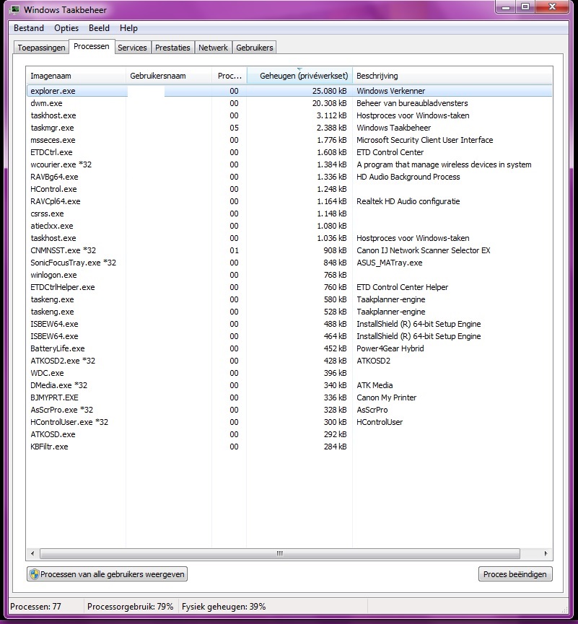Viewport: 578px width, 624px height.
Task: Select the explorer.exe process row
Action: (x=289, y=91)
